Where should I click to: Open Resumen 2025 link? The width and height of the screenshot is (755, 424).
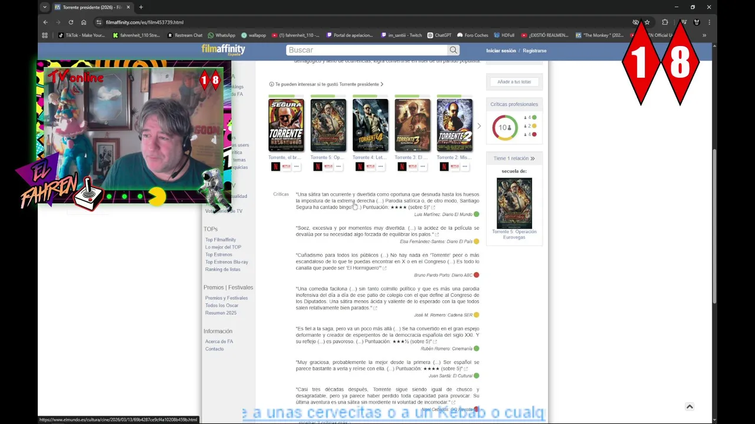pyautogui.click(x=221, y=313)
